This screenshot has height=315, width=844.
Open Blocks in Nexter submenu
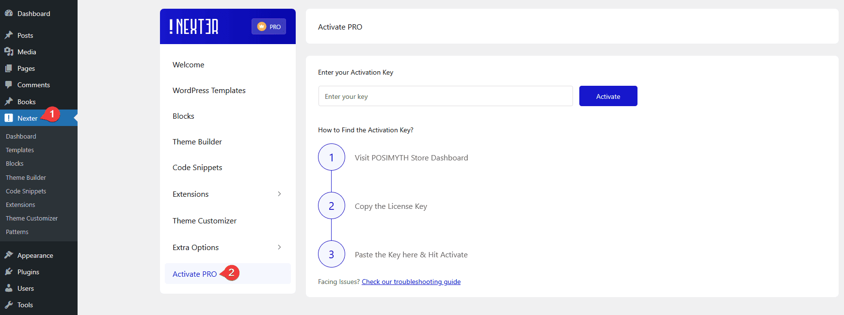click(15, 163)
